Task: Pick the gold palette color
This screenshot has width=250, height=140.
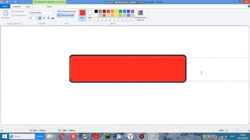Action: [x=112, y=16]
